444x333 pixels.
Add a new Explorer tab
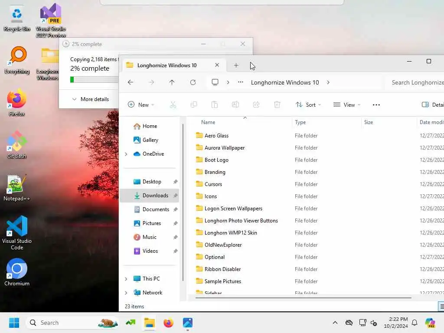(236, 65)
